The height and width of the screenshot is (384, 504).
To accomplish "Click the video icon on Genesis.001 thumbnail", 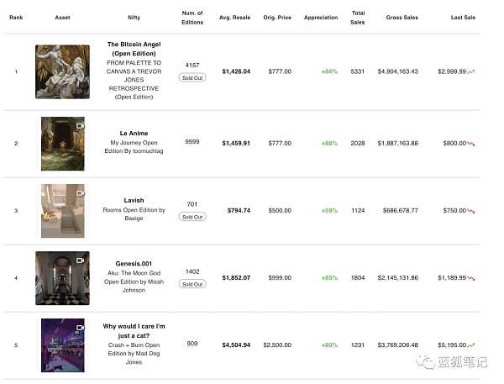I will click(81, 260).
